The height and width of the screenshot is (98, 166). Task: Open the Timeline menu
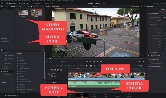click(x=24, y=1)
